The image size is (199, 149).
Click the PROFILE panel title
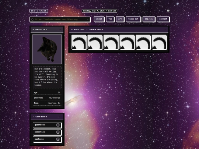tap(41, 29)
